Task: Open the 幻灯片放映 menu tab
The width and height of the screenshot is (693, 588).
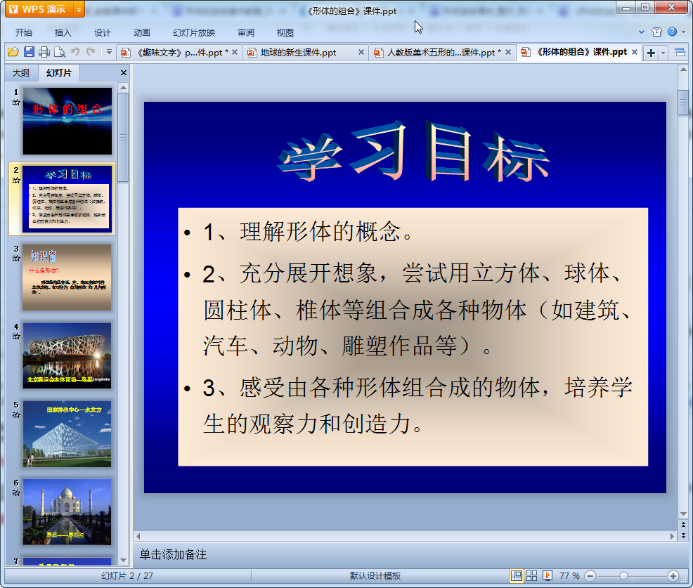Action: [194, 33]
